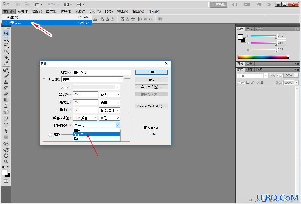Toggle Quick Mask mode button
The width and height of the screenshot is (301, 204).
pyautogui.click(x=6, y=181)
